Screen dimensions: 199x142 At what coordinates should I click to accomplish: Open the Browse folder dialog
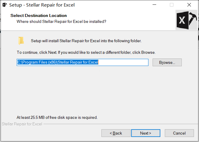167,62
